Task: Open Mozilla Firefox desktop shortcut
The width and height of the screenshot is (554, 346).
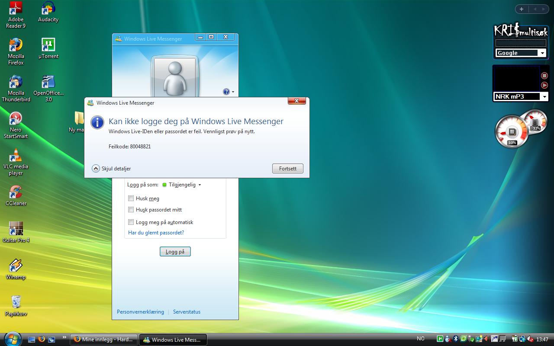Action: pos(16,51)
